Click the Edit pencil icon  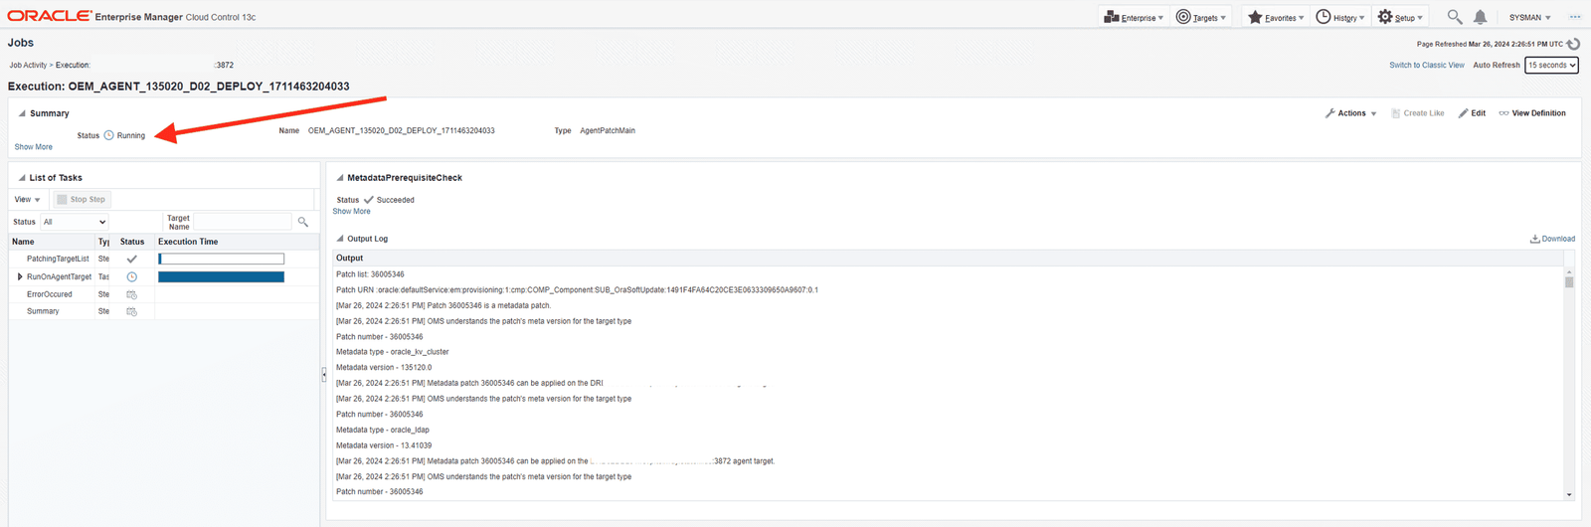(1463, 113)
